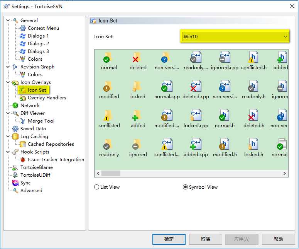
Task: Click the 取消 (Cancel) button
Action: (x=205, y=239)
